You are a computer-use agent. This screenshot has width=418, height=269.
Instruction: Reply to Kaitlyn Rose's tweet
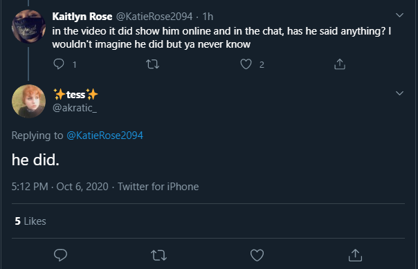(x=59, y=64)
